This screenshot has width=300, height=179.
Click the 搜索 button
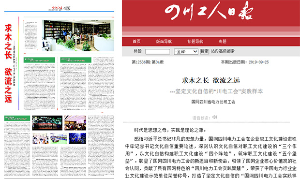coord(204,51)
